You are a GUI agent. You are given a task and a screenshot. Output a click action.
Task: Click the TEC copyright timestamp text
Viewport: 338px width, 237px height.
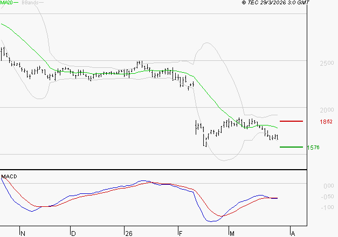point(275,2)
